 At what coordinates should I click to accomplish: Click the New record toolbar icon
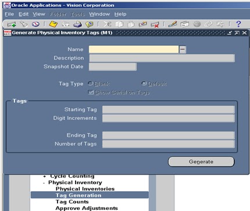[12, 24]
